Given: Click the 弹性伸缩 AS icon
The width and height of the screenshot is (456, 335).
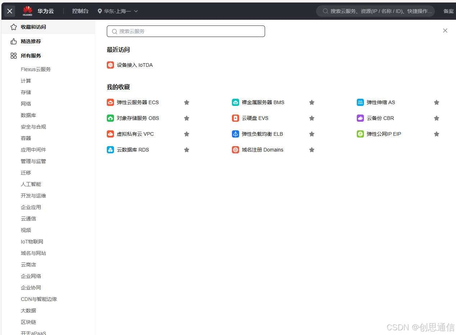Looking at the screenshot, I should (x=360, y=102).
